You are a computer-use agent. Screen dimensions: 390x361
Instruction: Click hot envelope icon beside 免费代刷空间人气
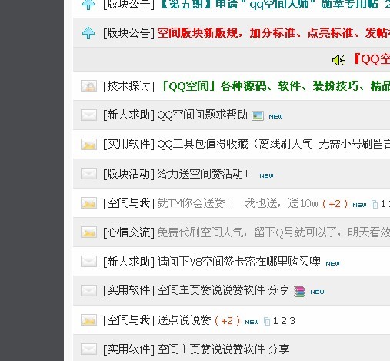pyautogui.click(x=88, y=232)
